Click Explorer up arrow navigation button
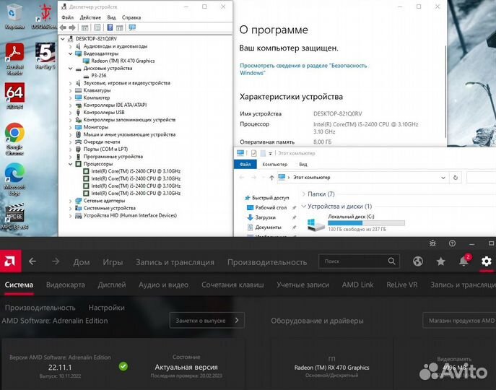The height and width of the screenshot is (390, 496). tap(271, 178)
